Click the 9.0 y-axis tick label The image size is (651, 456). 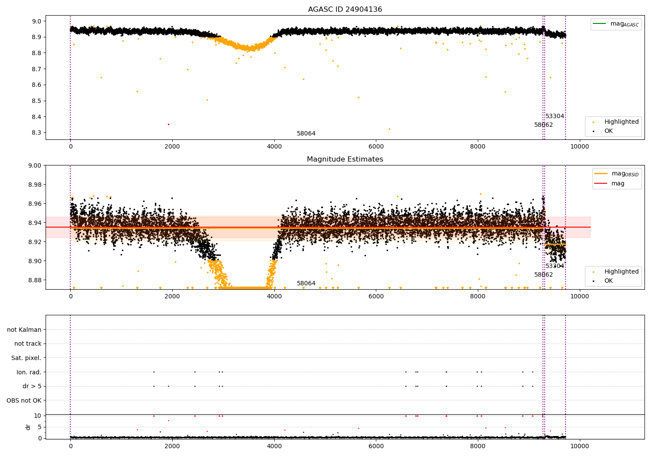click(x=37, y=21)
